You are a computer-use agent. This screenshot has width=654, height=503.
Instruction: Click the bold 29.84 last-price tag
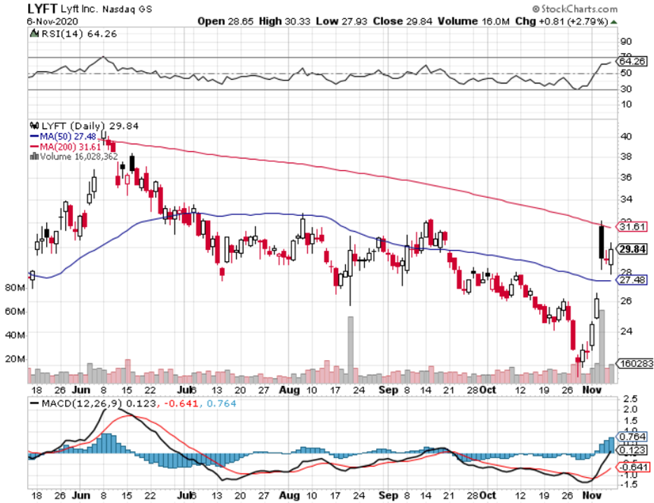pos(633,249)
